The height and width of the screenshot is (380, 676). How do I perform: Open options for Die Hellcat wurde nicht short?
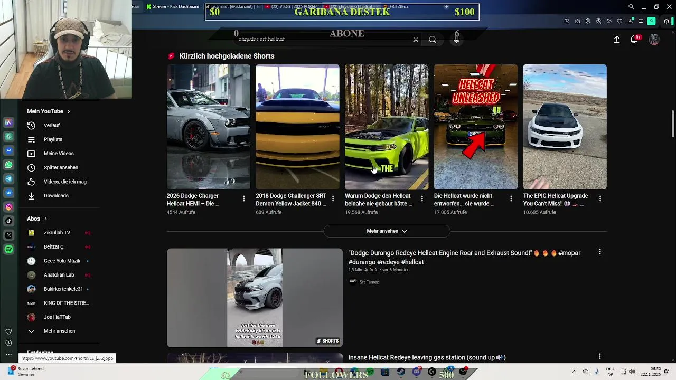coord(511,198)
